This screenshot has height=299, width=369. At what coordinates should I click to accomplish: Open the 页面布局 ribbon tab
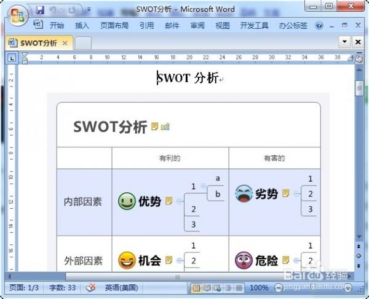114,26
